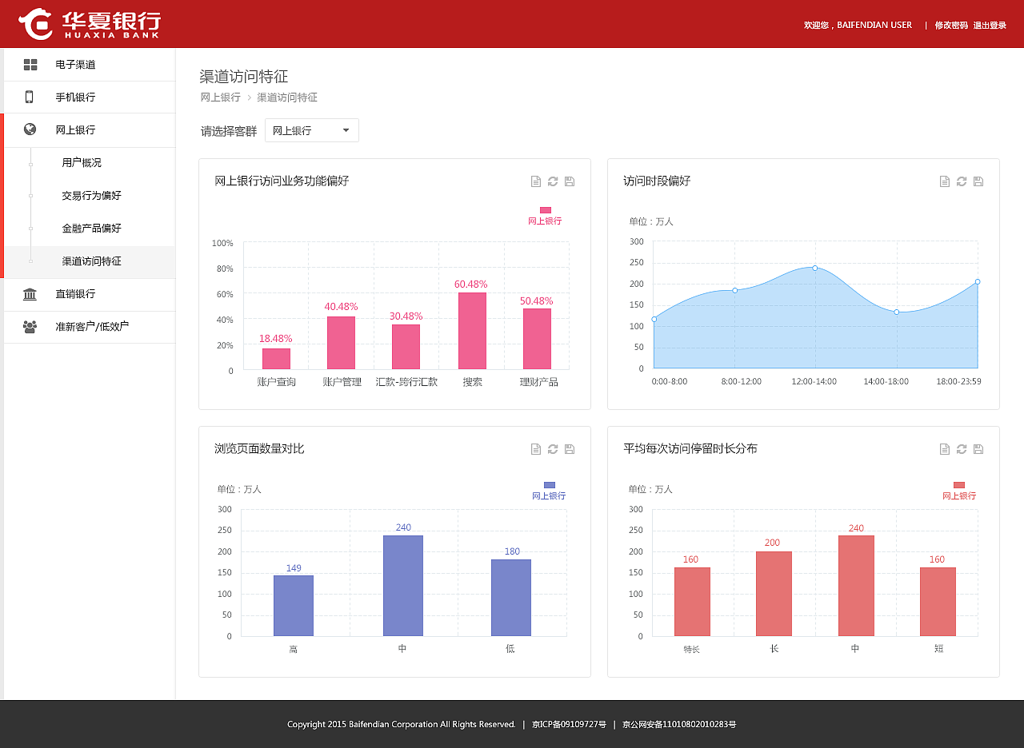View data document for 浏览页面数量对比 chart

(536, 449)
